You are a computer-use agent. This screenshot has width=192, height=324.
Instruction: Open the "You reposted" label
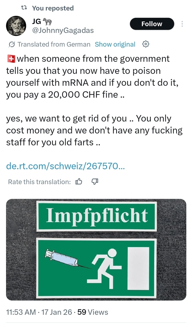click(53, 8)
